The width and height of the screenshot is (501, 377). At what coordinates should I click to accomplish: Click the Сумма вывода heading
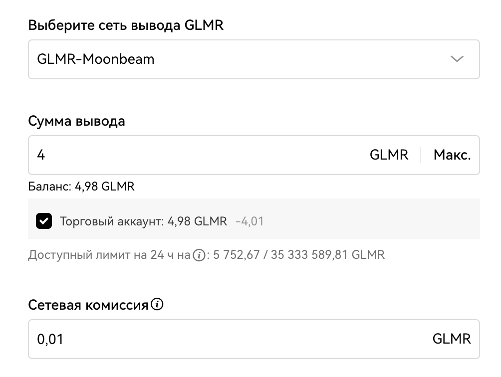(76, 121)
